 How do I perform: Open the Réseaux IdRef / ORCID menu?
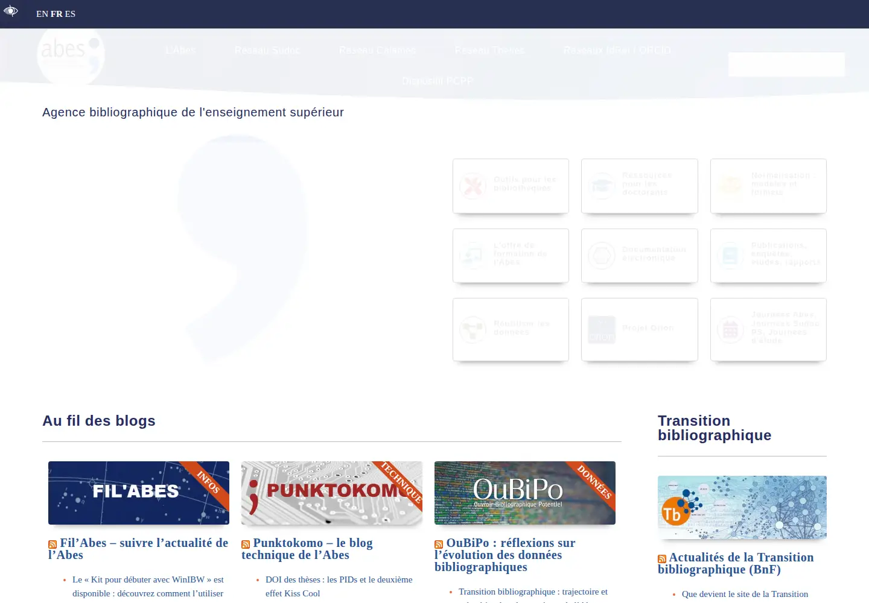(617, 50)
